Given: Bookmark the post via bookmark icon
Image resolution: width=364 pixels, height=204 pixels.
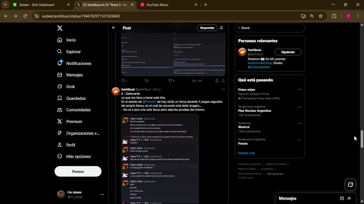Looking at the screenshot, I should tap(217, 80).
